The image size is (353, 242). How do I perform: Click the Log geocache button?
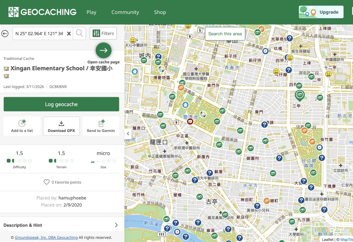pyautogui.click(x=61, y=104)
